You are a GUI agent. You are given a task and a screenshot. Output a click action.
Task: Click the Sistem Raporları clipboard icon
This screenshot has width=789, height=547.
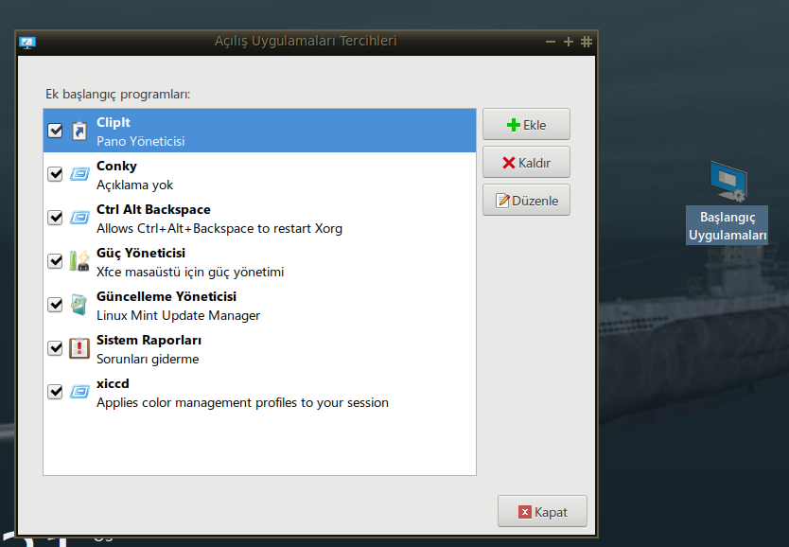pos(79,347)
